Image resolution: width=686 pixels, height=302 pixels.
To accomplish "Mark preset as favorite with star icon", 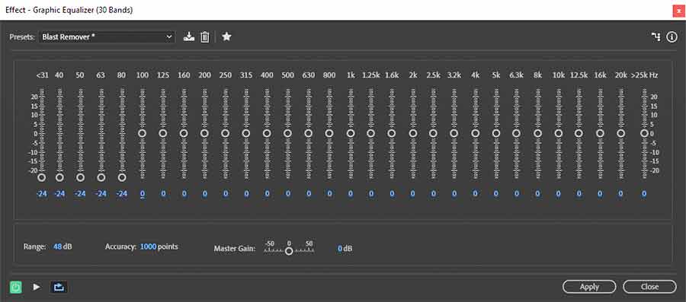I will [226, 37].
